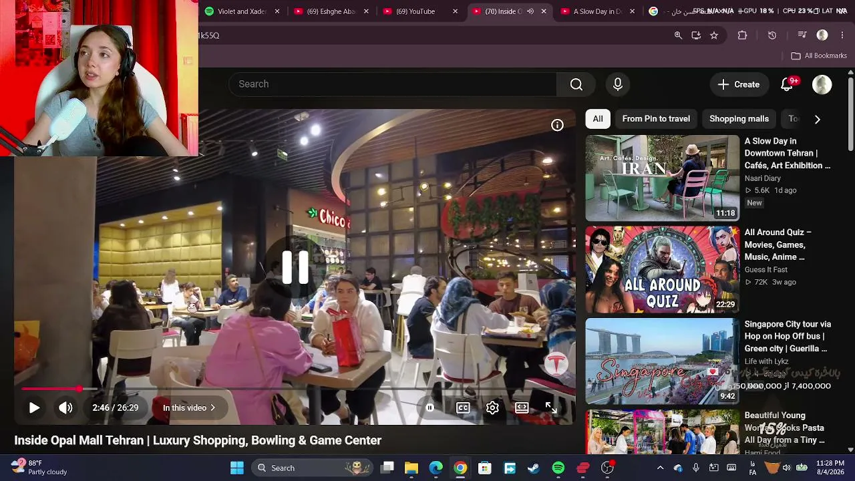Click the YouTube search icon button

(x=576, y=84)
